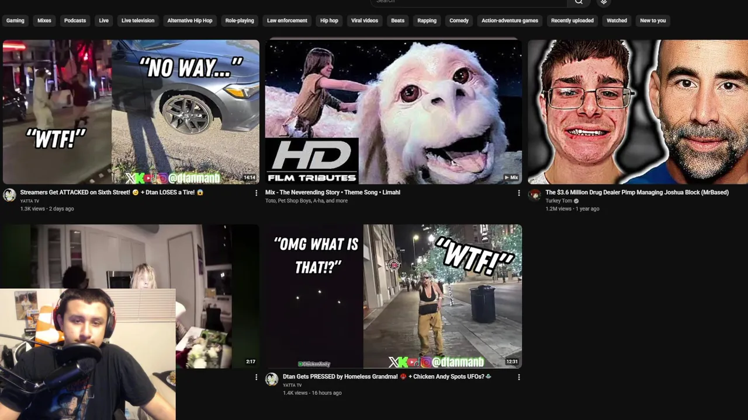Image resolution: width=748 pixels, height=420 pixels.
Task: Select the Viral videos filter chip
Action: [365, 20]
